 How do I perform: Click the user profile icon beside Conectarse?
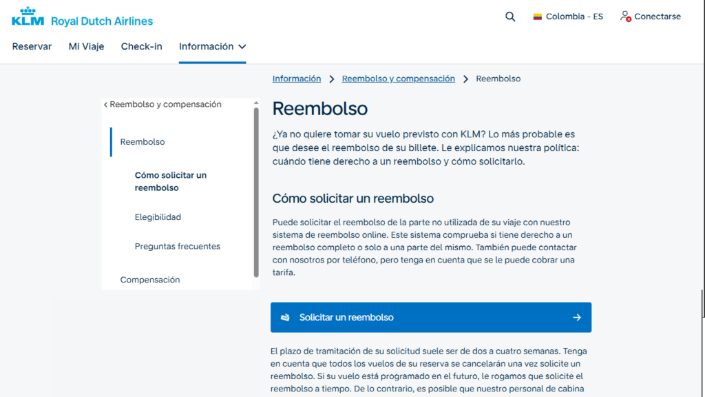(x=625, y=17)
